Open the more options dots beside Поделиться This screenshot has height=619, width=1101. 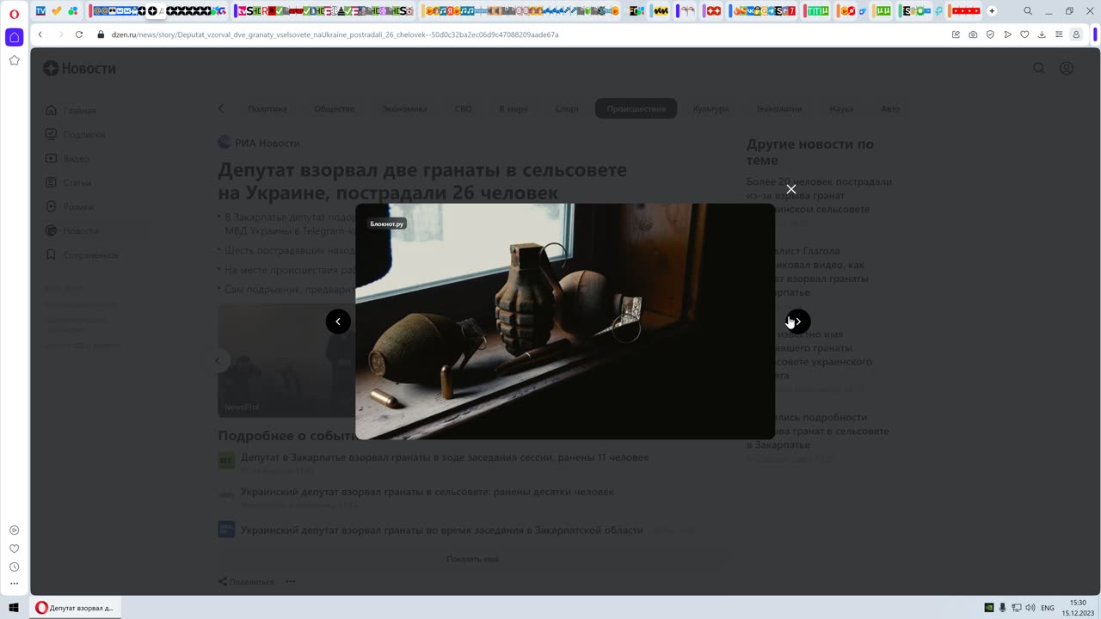click(291, 582)
